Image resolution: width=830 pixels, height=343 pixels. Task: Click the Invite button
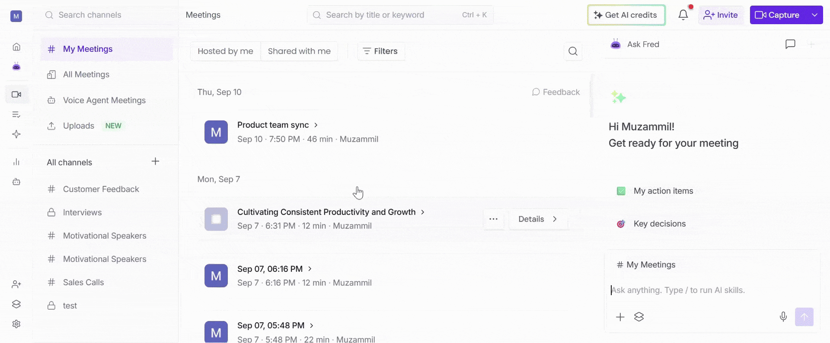pos(720,15)
